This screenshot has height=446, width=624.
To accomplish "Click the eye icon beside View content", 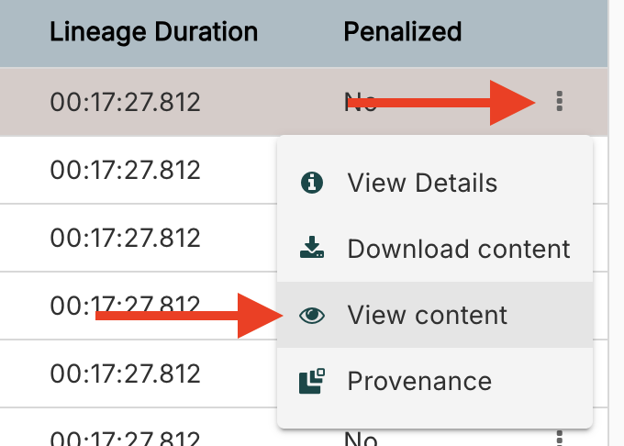I will [x=312, y=315].
